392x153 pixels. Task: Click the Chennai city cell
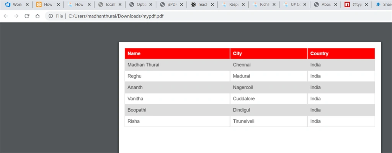tap(269, 65)
